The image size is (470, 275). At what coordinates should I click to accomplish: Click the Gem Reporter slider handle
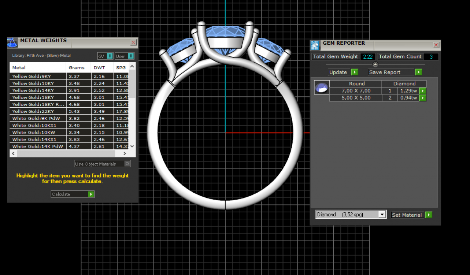[375, 64]
